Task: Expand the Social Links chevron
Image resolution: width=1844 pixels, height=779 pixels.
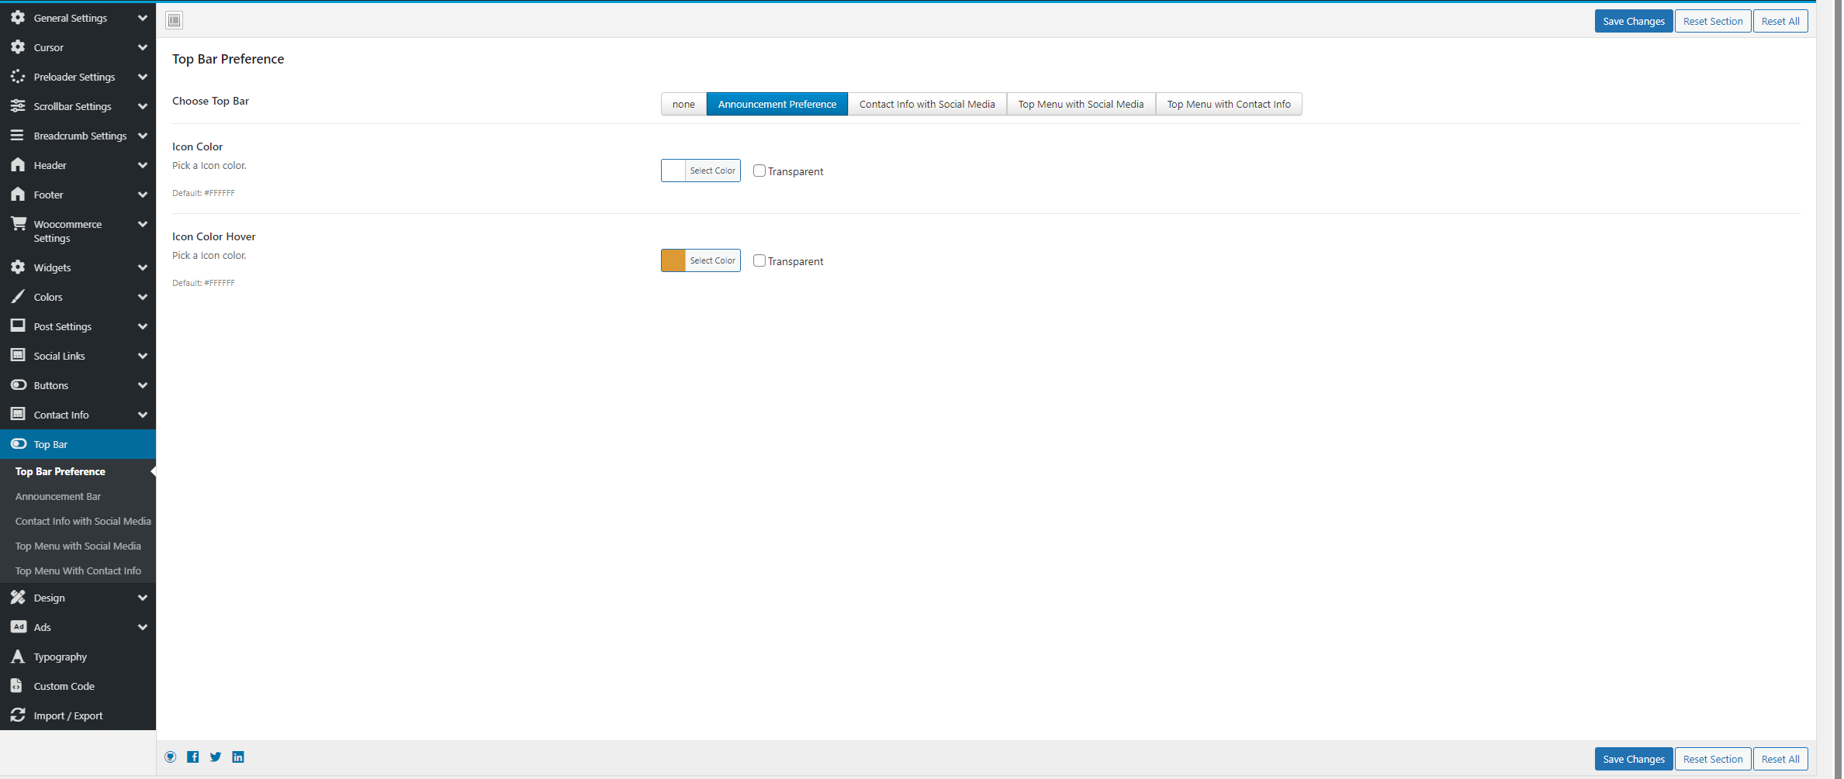Action: coord(142,356)
